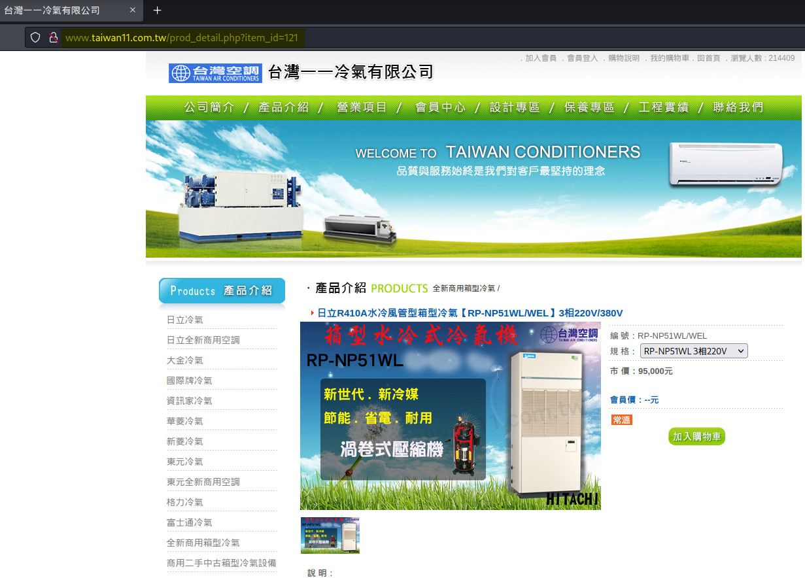Select 大金冷氣 in product sidebar
The width and height of the screenshot is (805, 578).
pos(185,360)
